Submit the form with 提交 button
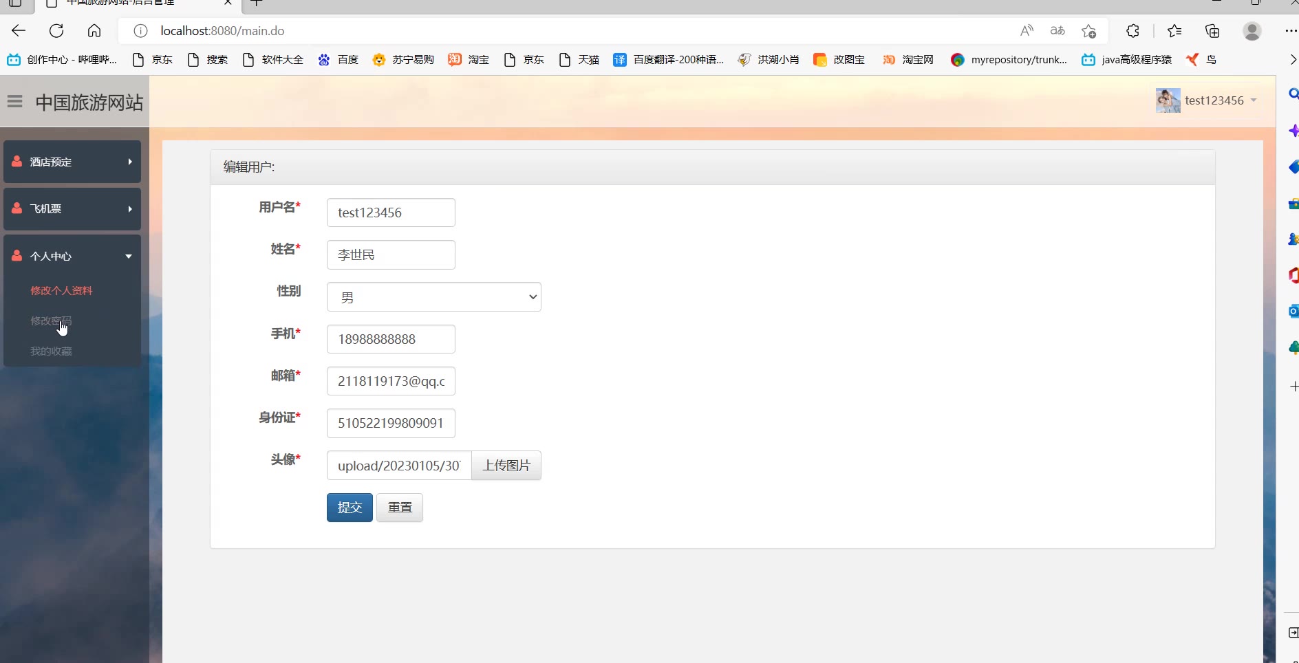1299x663 pixels. point(350,508)
